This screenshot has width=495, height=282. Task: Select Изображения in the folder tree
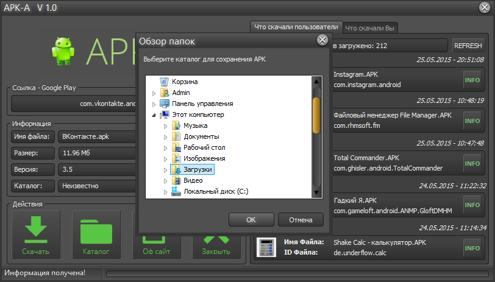(204, 158)
